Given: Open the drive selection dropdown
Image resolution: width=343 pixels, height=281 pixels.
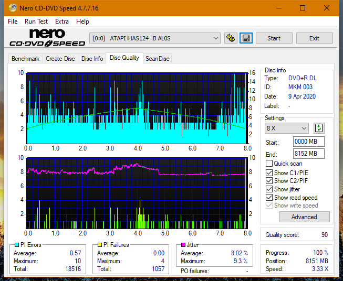Looking at the screenshot, I should 155,38.
